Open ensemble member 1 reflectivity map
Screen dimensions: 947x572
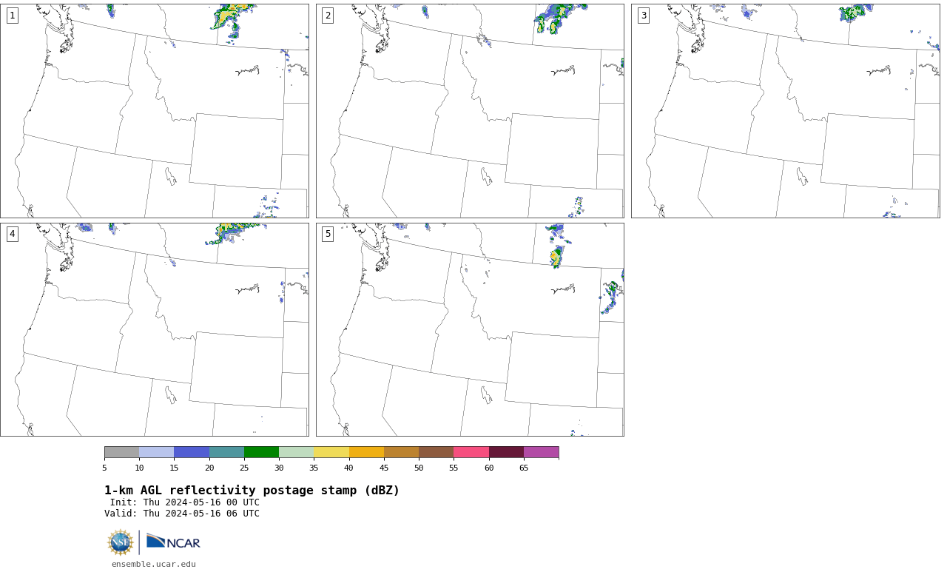(155, 111)
